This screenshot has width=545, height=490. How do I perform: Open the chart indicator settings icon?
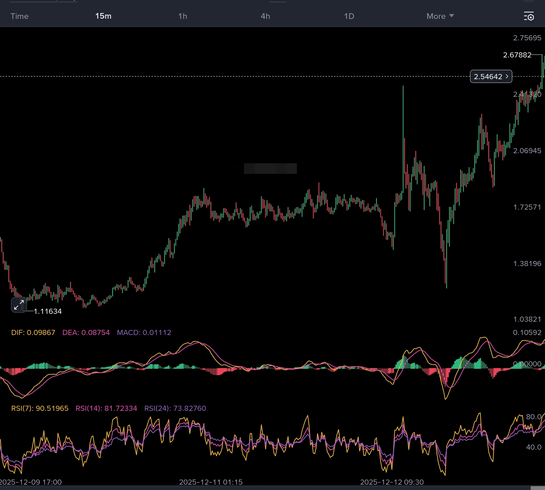(529, 16)
